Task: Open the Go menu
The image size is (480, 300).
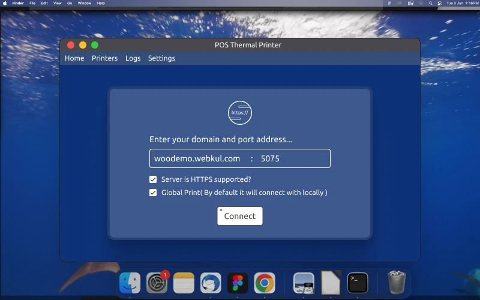Action: coord(70,3)
